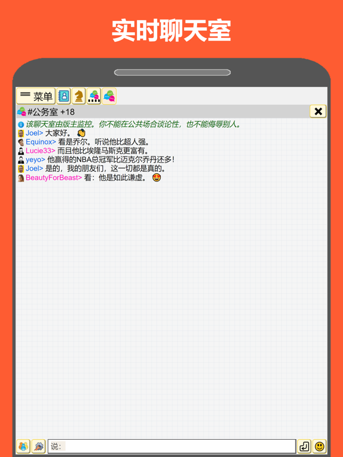Open the smiley emoji picker
Viewport: 343px width, 457px height.
(x=319, y=446)
